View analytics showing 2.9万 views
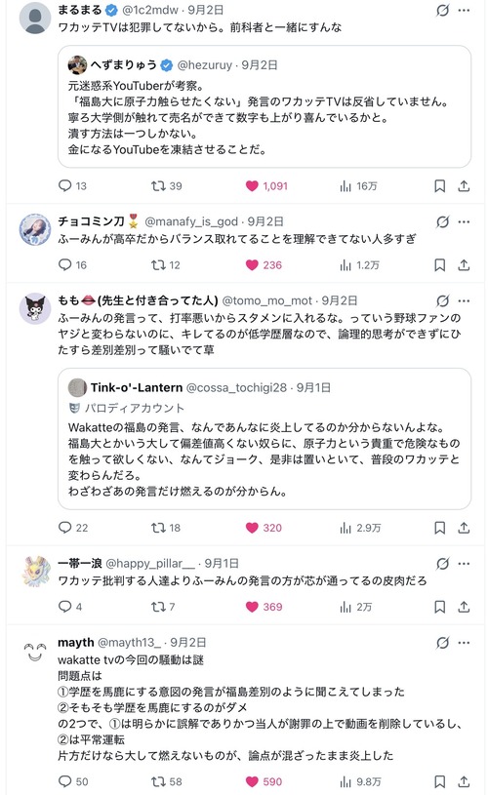Viewport: 488px width, 795px height. [x=360, y=528]
